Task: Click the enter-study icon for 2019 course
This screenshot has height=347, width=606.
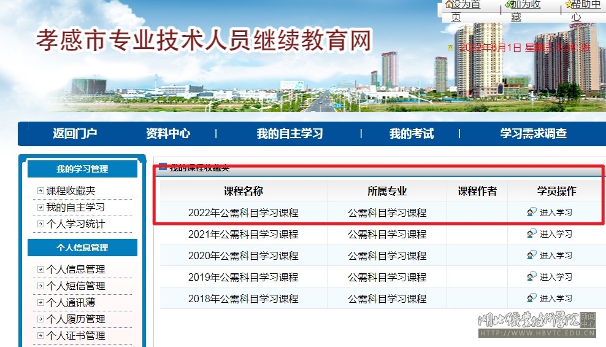Action: (532, 276)
